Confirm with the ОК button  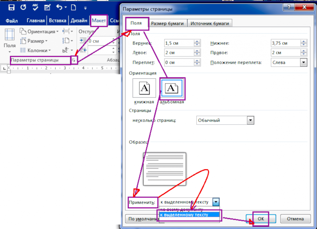pyautogui.click(x=261, y=219)
